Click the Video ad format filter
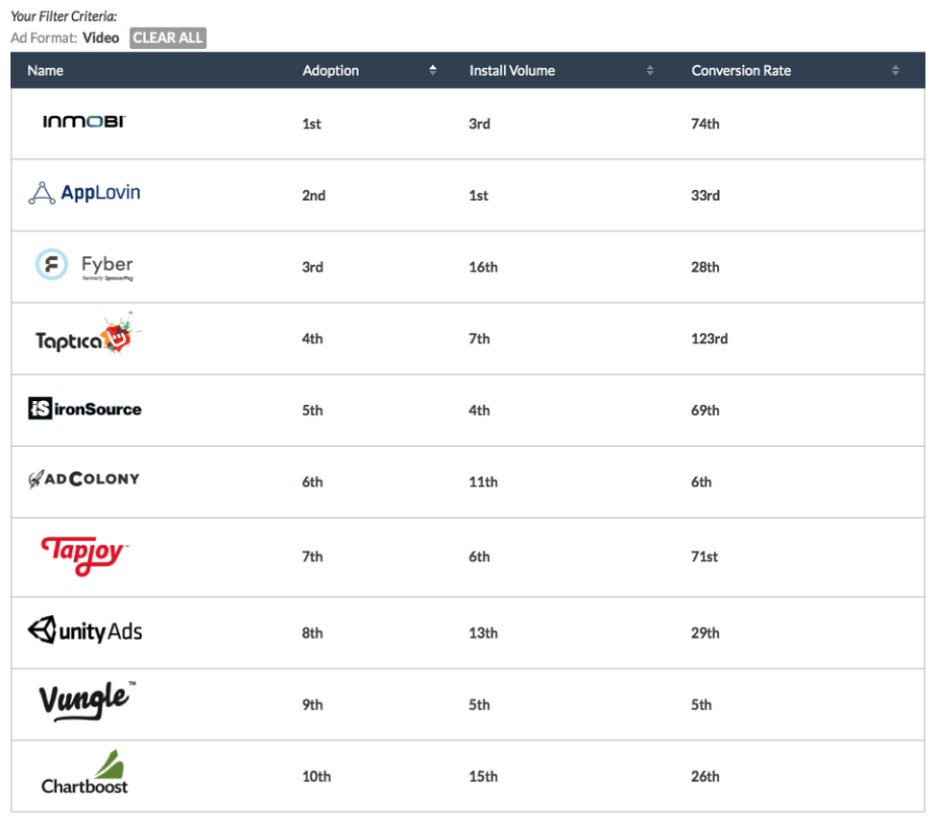The image size is (936, 824). [x=101, y=38]
